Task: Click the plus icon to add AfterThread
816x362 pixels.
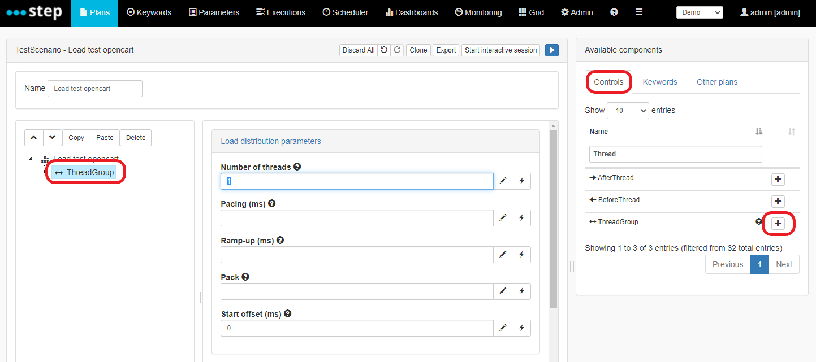Action: point(778,179)
